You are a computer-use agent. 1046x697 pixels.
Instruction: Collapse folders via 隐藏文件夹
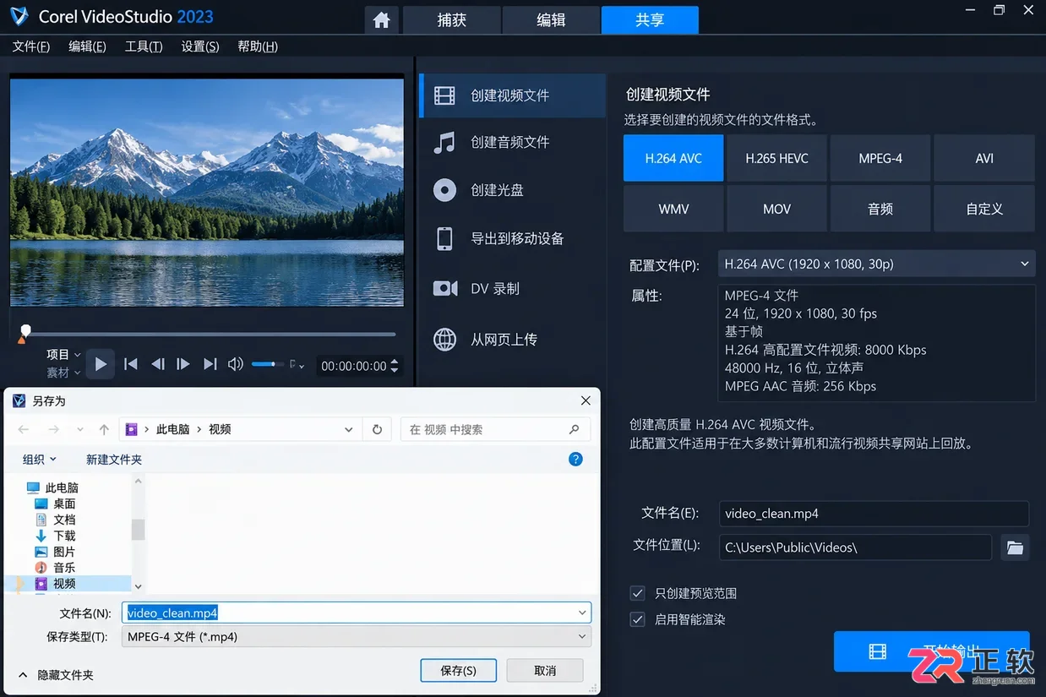tap(57, 675)
